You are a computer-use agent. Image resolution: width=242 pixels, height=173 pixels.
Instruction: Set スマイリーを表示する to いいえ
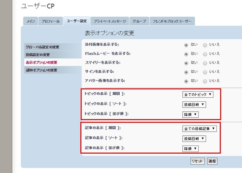click(x=205, y=63)
